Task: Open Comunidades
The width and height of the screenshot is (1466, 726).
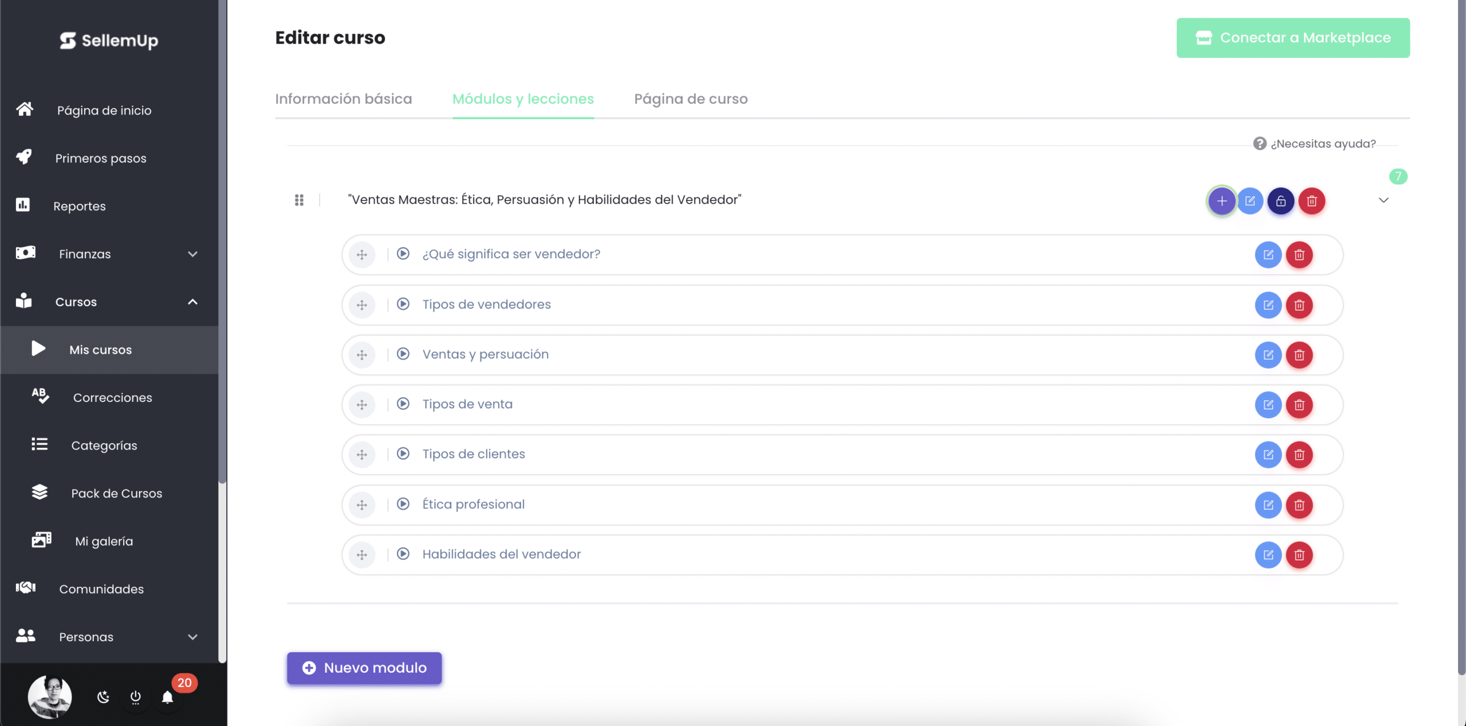Action: pyautogui.click(x=109, y=589)
